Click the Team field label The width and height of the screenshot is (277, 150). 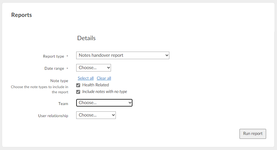[63, 104]
